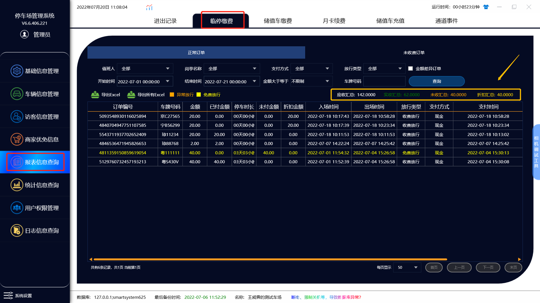Switch to the 进出记录 tab
540x303 pixels.
pyautogui.click(x=165, y=21)
